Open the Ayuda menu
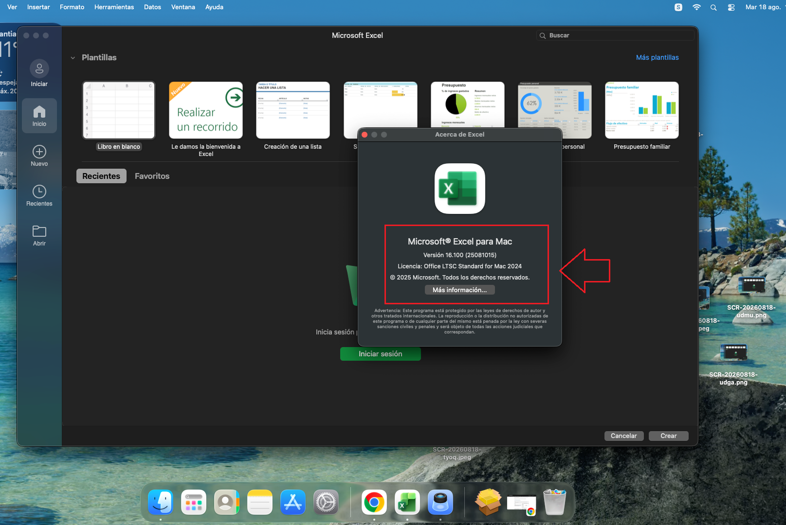Viewport: 786px width, 525px height. 214,7
